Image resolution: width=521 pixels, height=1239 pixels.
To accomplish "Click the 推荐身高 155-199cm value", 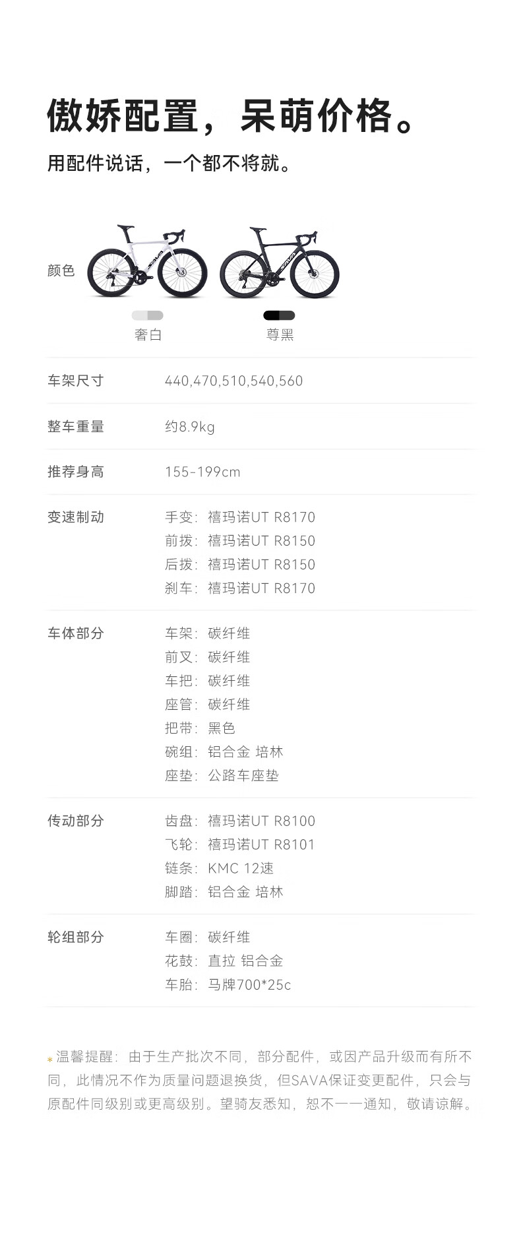I will [202, 472].
